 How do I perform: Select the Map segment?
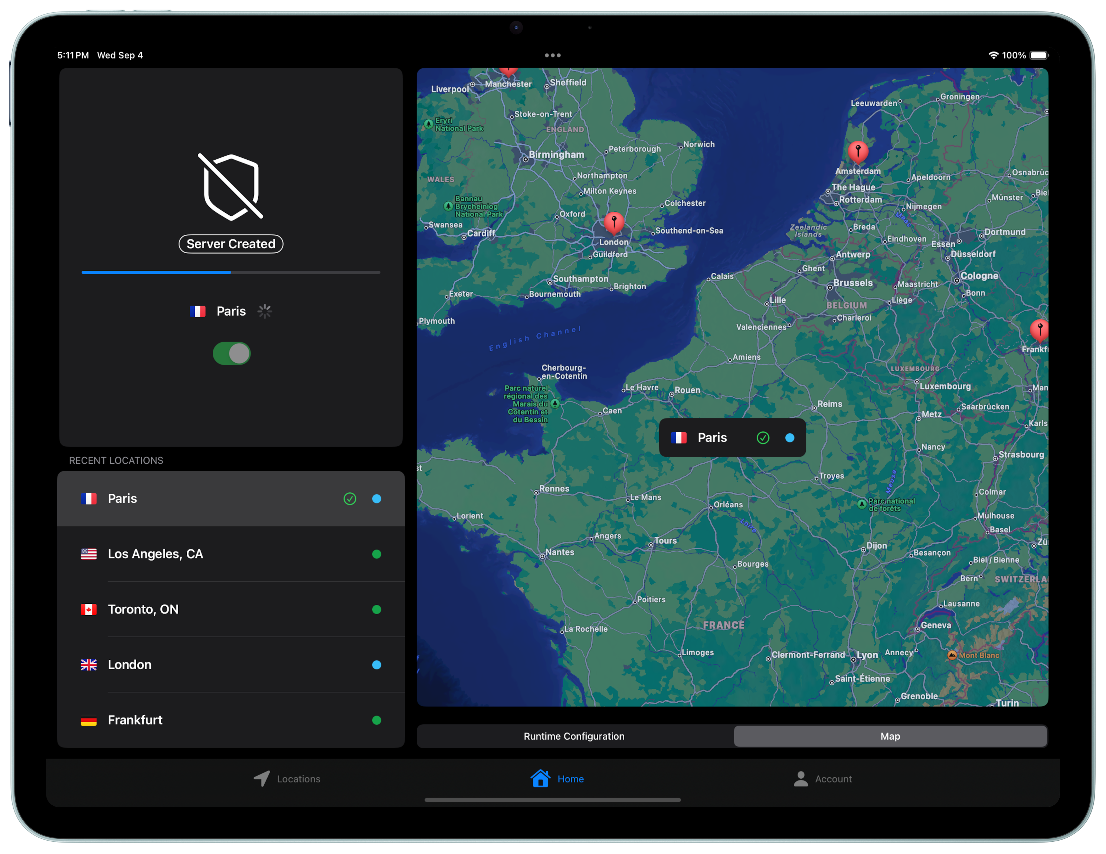coord(890,736)
